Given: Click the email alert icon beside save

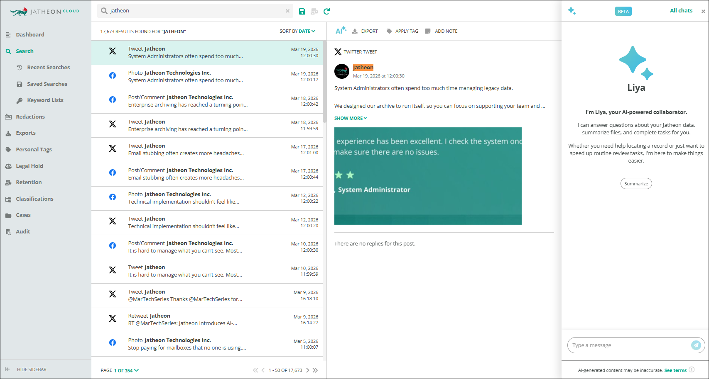Looking at the screenshot, I should pyautogui.click(x=314, y=11).
